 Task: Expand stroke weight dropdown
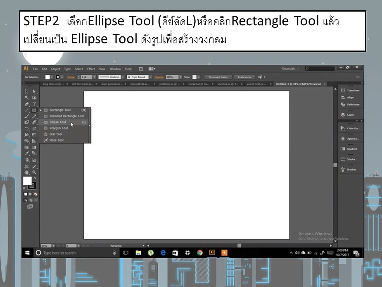pos(94,77)
